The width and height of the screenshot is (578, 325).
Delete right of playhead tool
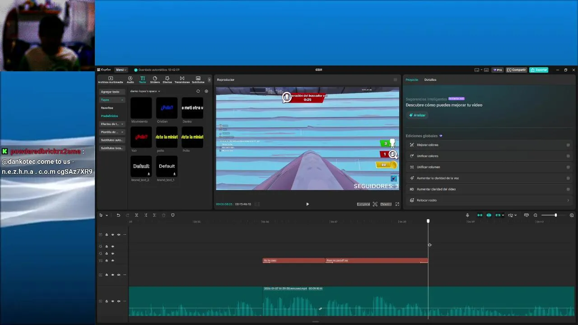pyautogui.click(x=154, y=215)
